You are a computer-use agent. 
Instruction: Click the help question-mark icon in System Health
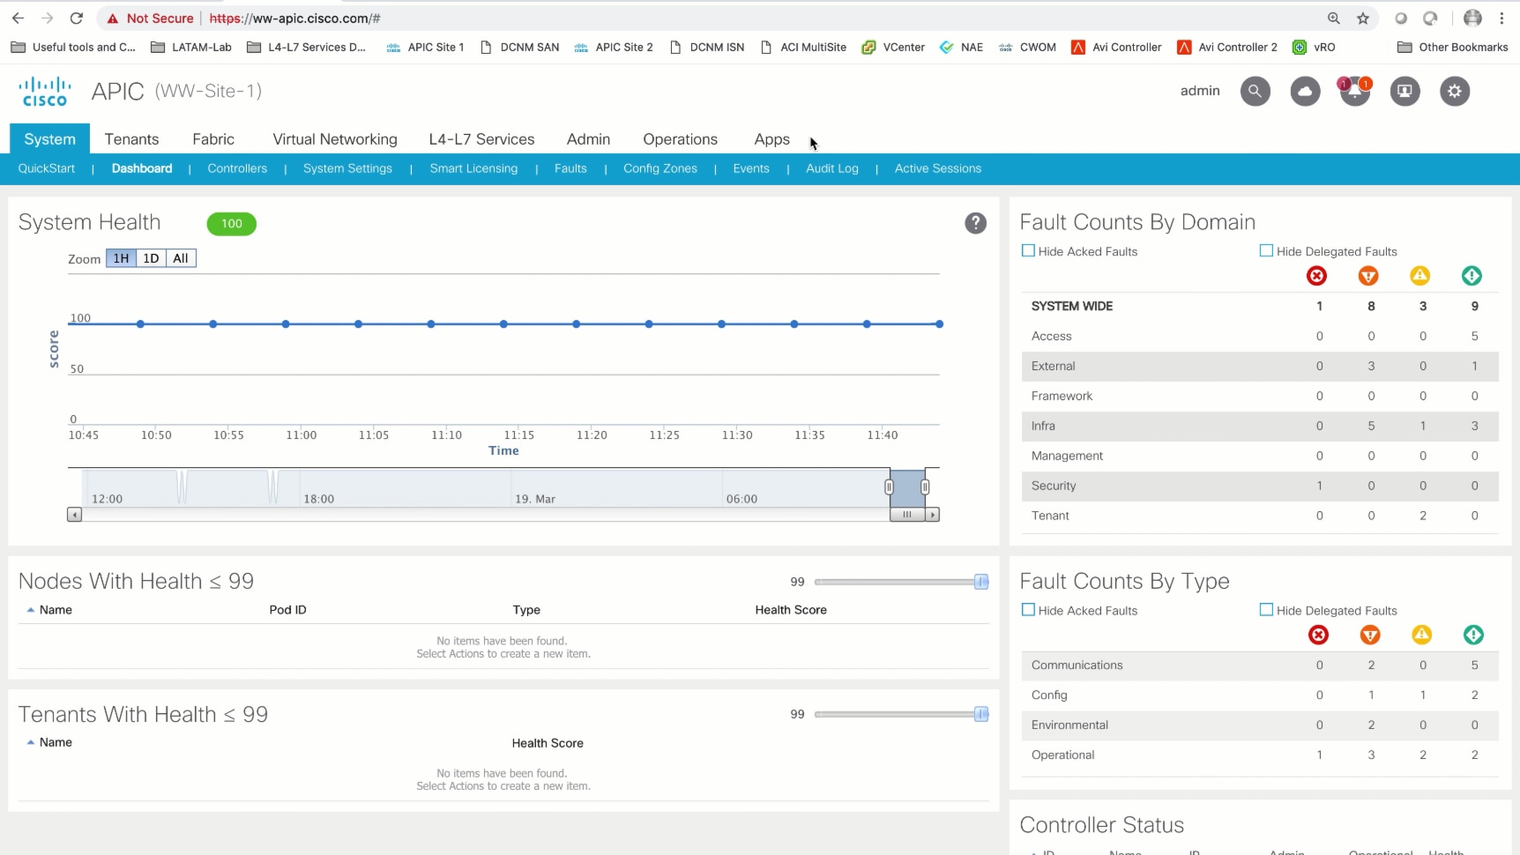[x=975, y=223]
